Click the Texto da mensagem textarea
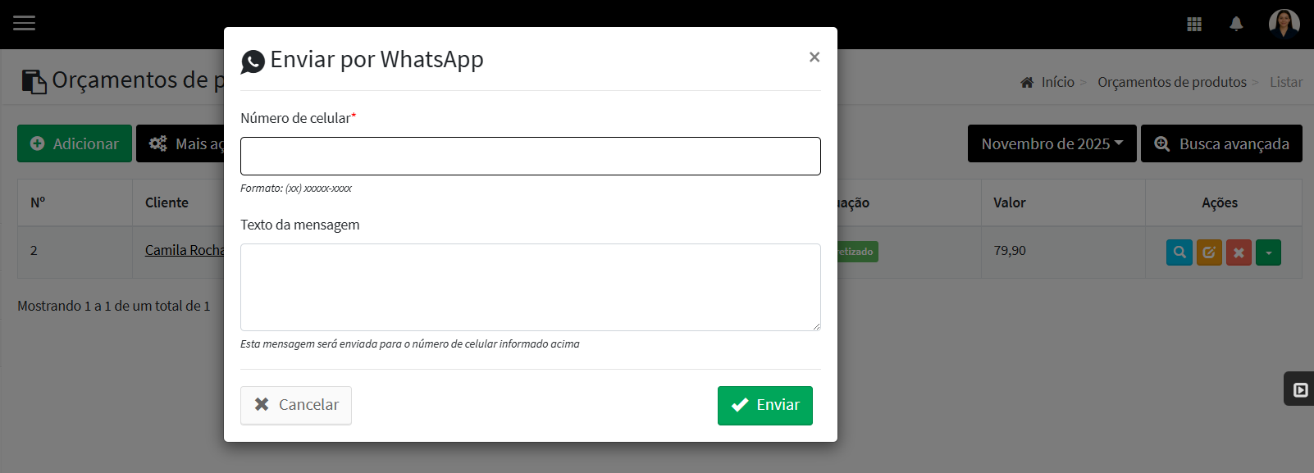The image size is (1314, 473). (531, 287)
